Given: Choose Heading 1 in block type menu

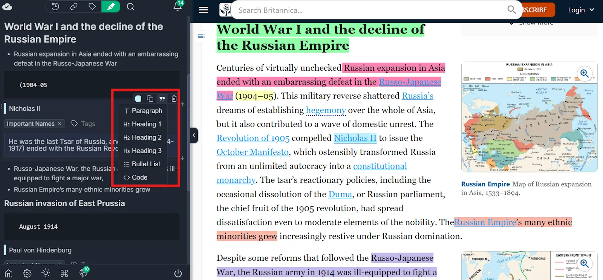Looking at the screenshot, I should [x=143, y=124].
